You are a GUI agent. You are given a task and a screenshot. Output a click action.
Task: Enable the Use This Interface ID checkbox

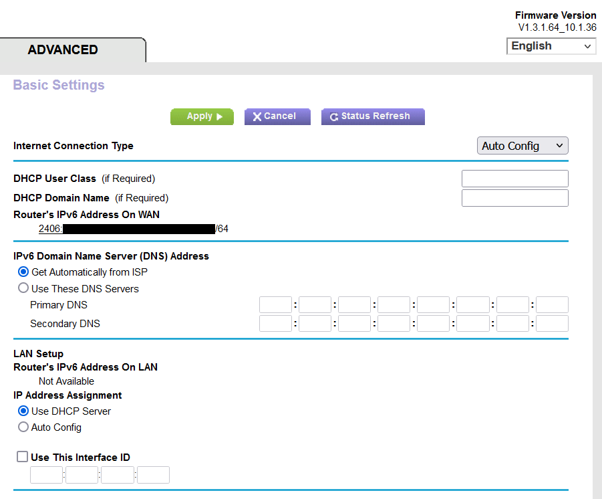point(22,456)
